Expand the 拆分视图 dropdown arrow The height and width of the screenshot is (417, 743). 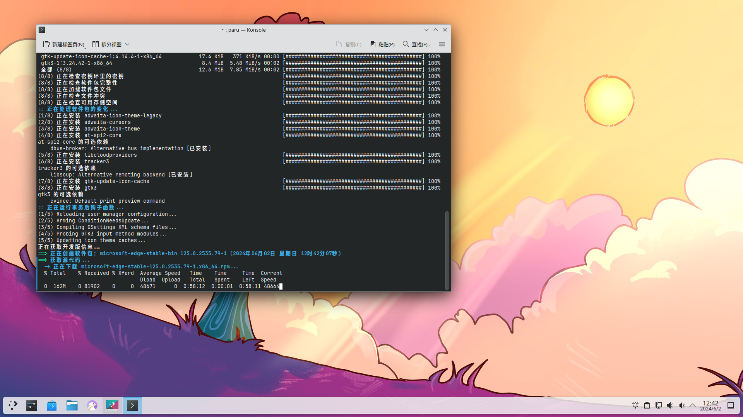tap(127, 44)
